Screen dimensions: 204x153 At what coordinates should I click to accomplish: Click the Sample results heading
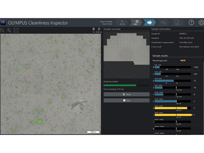point(160,56)
